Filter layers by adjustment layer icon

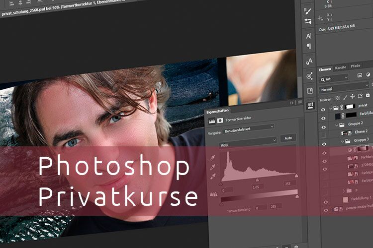pyautogui.click(x=368, y=74)
